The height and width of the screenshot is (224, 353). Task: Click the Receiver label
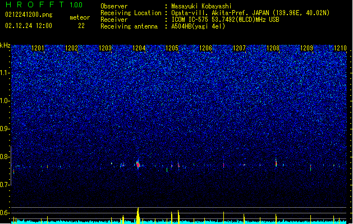[x=114, y=20]
